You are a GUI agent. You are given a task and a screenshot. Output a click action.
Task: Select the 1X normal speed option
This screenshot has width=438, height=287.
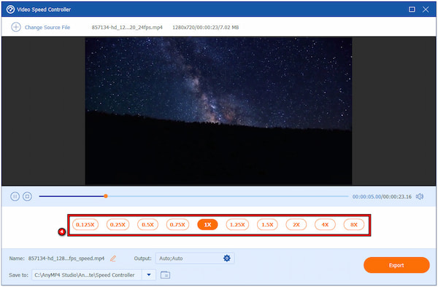tap(207, 224)
